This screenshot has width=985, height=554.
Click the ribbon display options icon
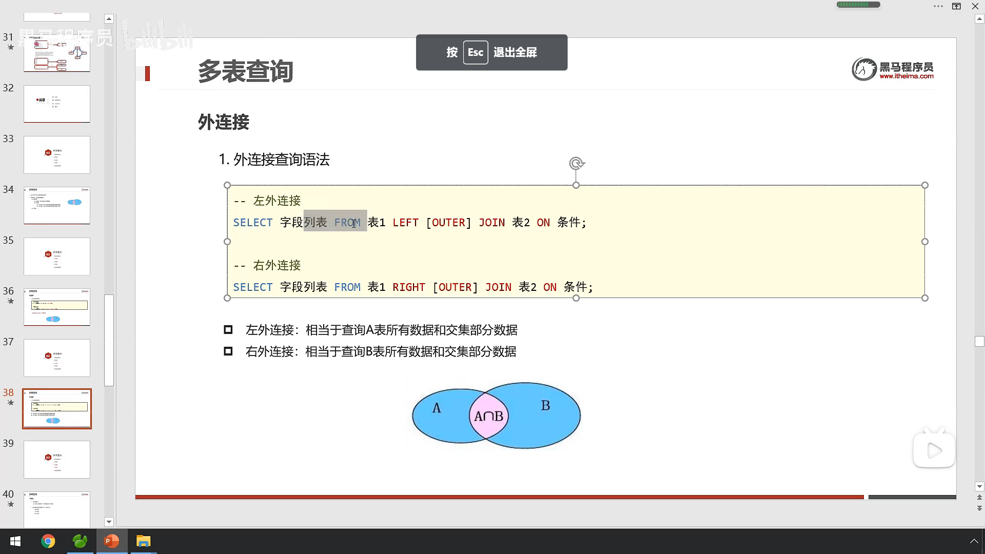(956, 7)
